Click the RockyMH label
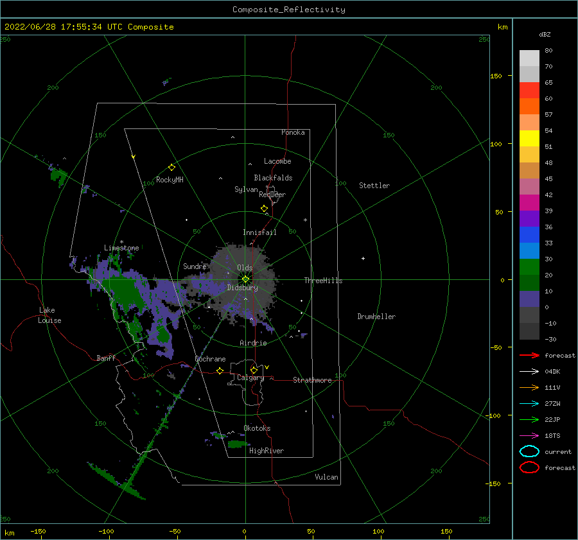 pyautogui.click(x=170, y=180)
